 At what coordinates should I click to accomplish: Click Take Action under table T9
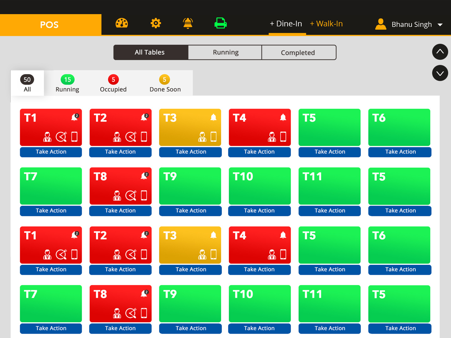point(190,211)
